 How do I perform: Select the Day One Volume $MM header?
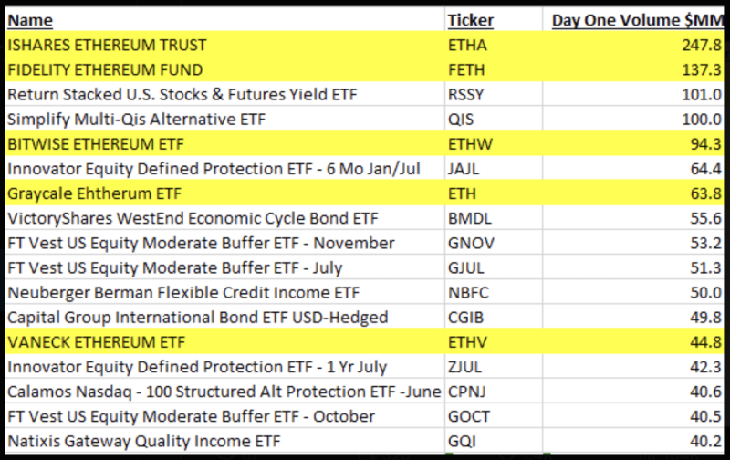pos(633,20)
